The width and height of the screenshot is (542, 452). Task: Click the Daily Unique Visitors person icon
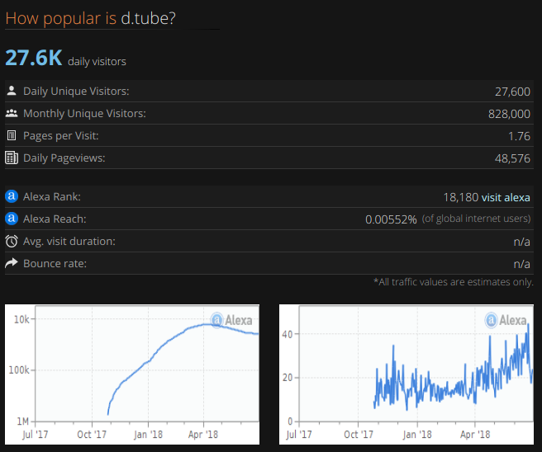coord(12,91)
